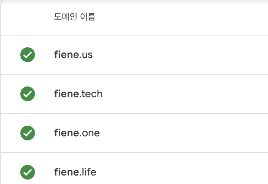Select the table row containing fiene.tech
Screen dimensions: 268x184
(x=134, y=94)
